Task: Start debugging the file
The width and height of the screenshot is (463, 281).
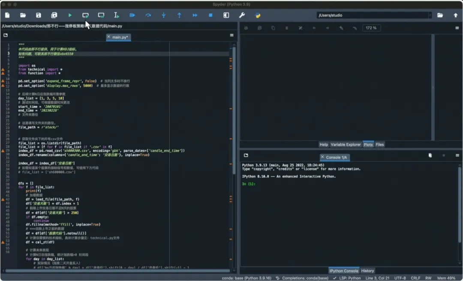Action: click(x=132, y=15)
